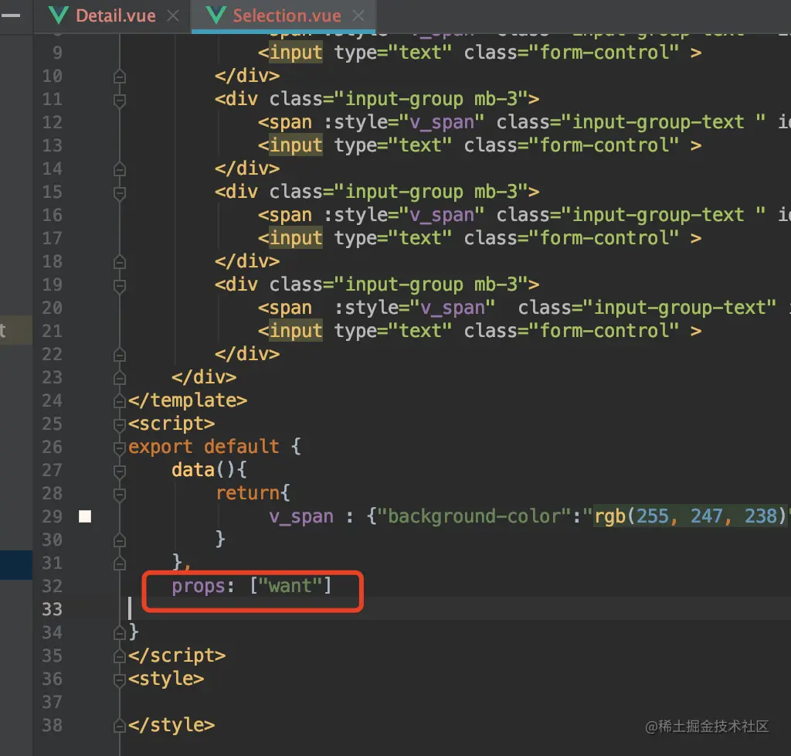The image size is (791, 756).
Task: Collapse the div fold on line 19
Action: tap(120, 286)
